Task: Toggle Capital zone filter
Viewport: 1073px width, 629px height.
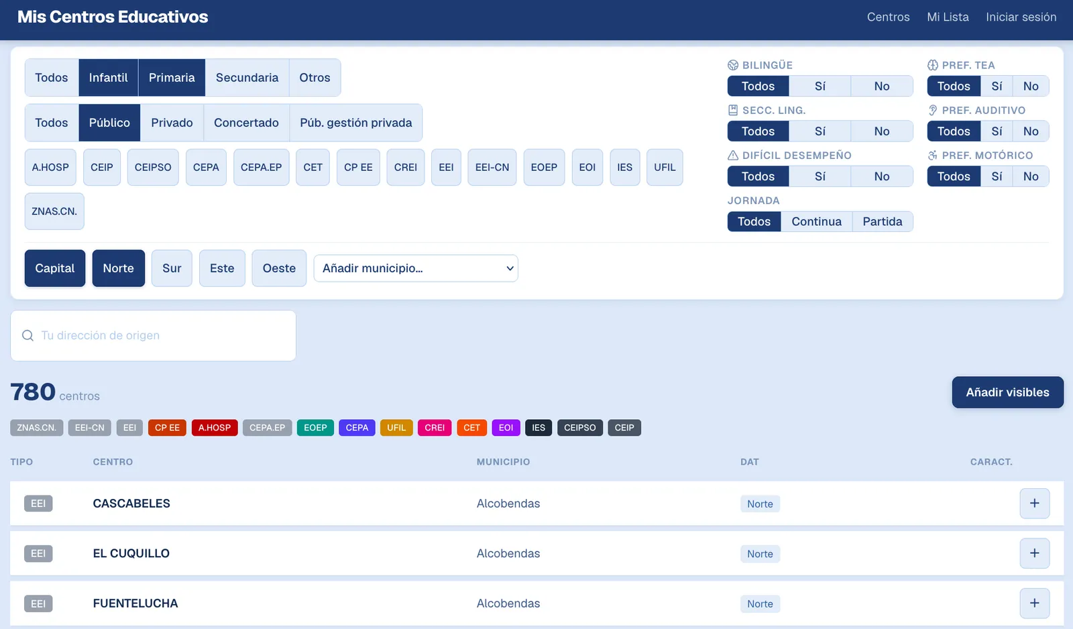Action: (x=55, y=268)
